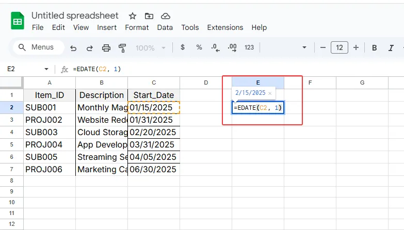Screen dimensions: 404x230
Task: Toggle italic formatting
Action: tap(391, 47)
